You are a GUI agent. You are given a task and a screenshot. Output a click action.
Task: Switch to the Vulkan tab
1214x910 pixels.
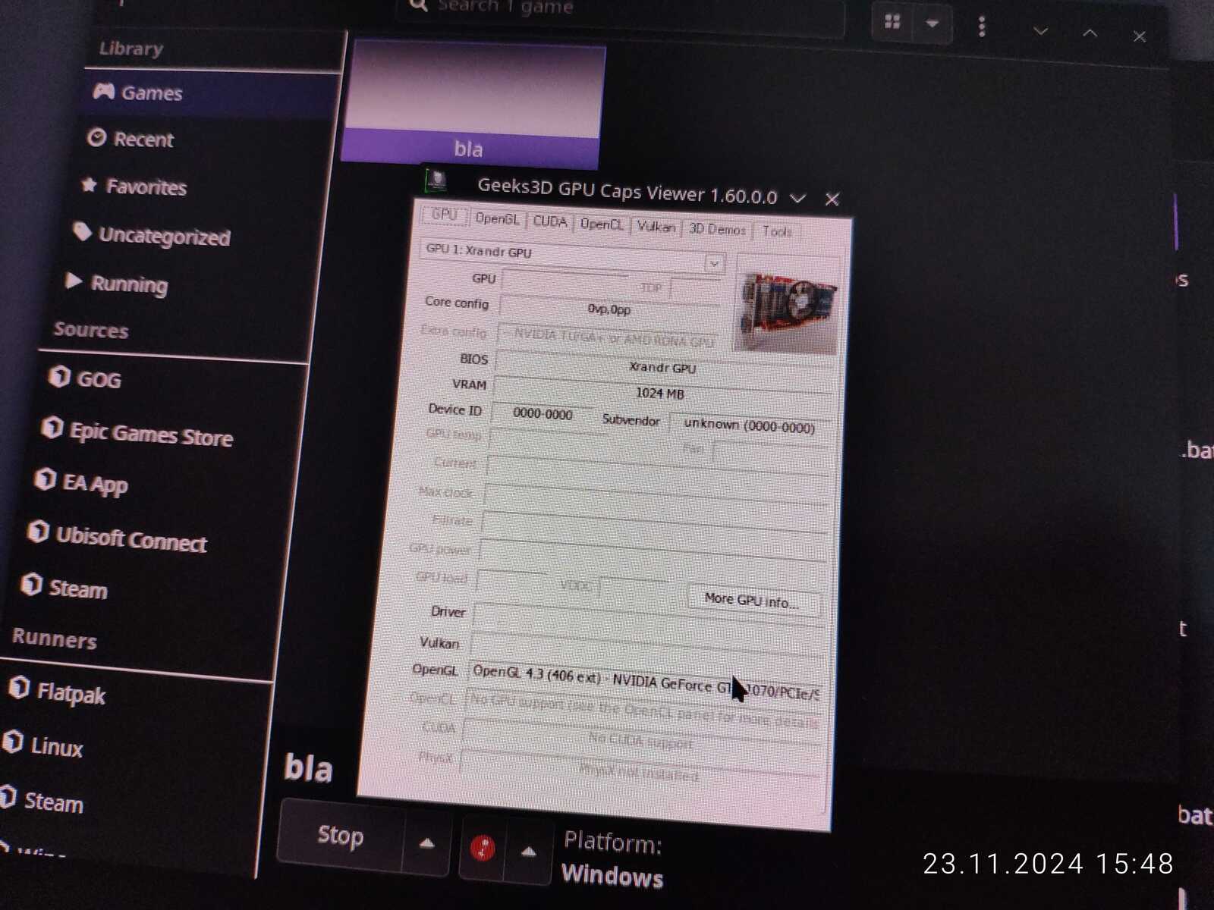pos(656,227)
